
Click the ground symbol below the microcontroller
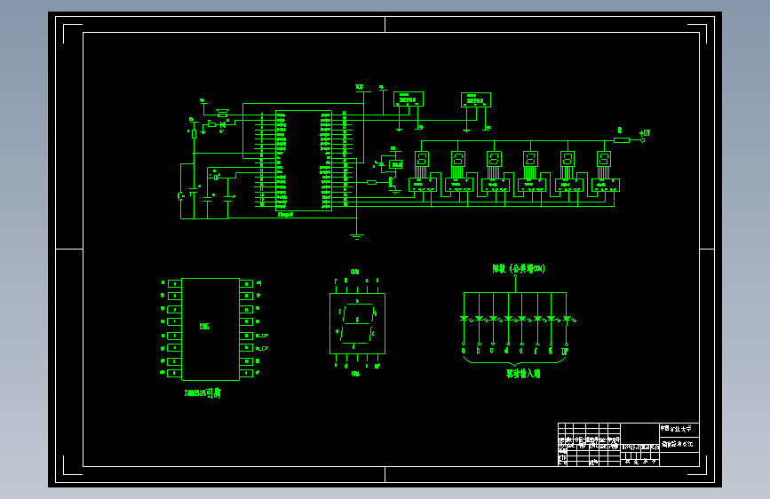coord(357,237)
